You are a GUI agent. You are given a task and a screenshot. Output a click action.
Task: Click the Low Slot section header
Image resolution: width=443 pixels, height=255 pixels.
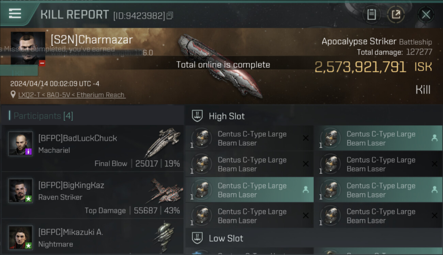point(226,238)
